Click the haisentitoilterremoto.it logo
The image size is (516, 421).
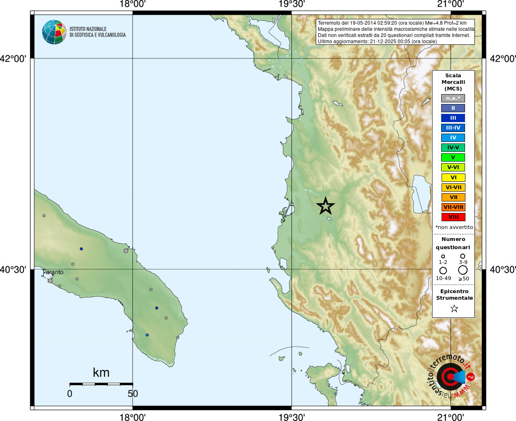451,376
